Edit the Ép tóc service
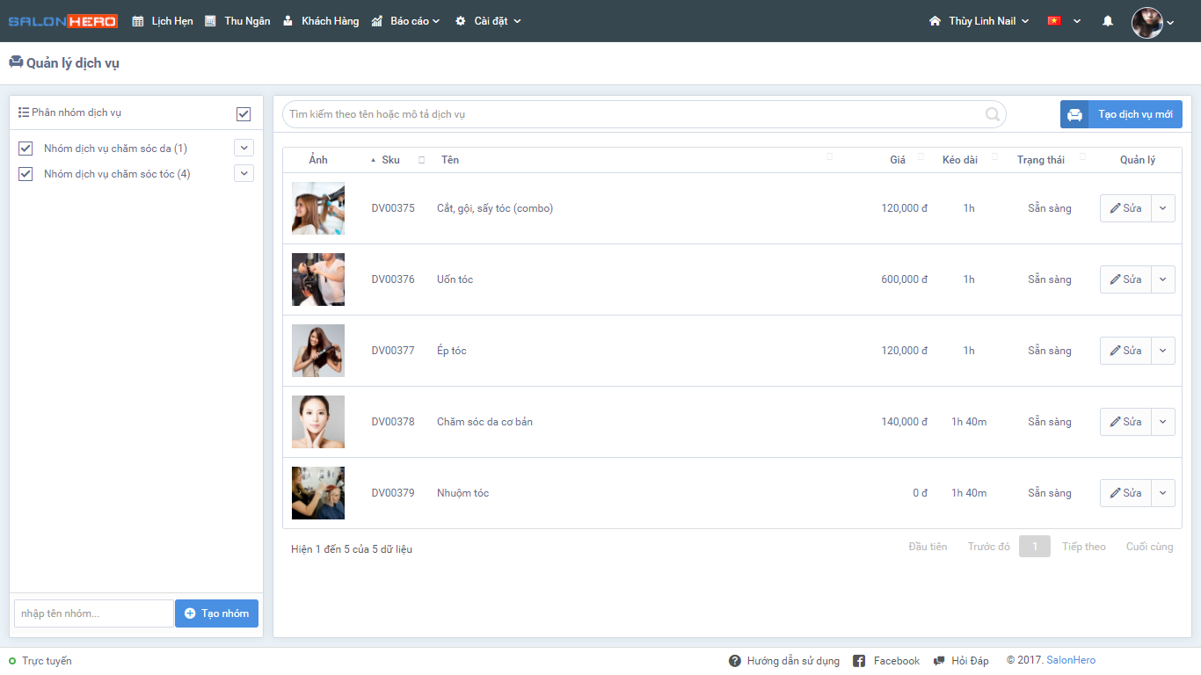This screenshot has width=1201, height=675. [1125, 351]
